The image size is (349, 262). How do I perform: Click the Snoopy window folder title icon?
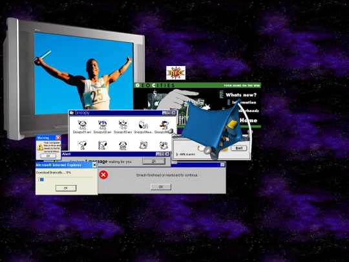click(x=72, y=113)
